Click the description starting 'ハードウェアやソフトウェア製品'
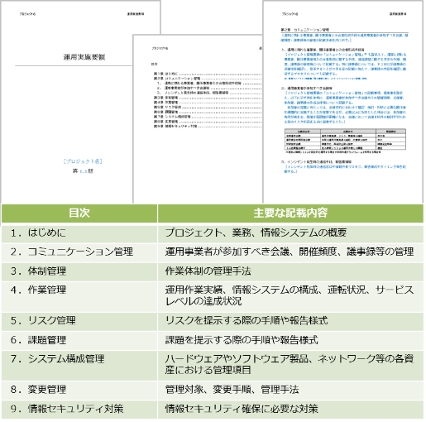This screenshot has width=426, height=422. [x=290, y=365]
